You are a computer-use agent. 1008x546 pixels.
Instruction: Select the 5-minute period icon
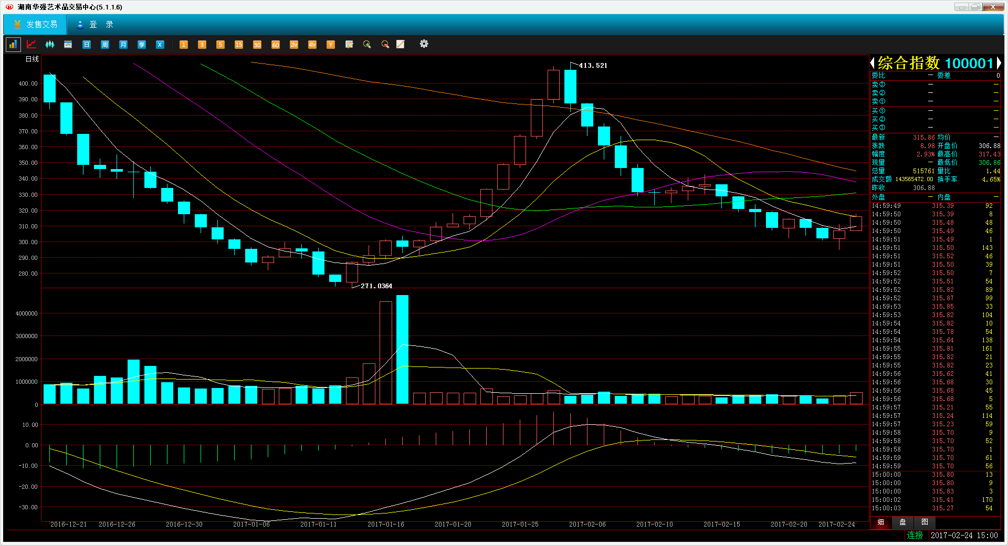pyautogui.click(x=220, y=45)
